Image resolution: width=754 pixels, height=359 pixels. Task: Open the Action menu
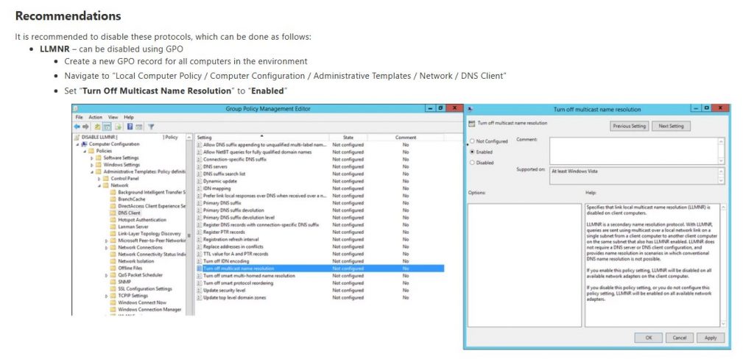tap(96, 117)
